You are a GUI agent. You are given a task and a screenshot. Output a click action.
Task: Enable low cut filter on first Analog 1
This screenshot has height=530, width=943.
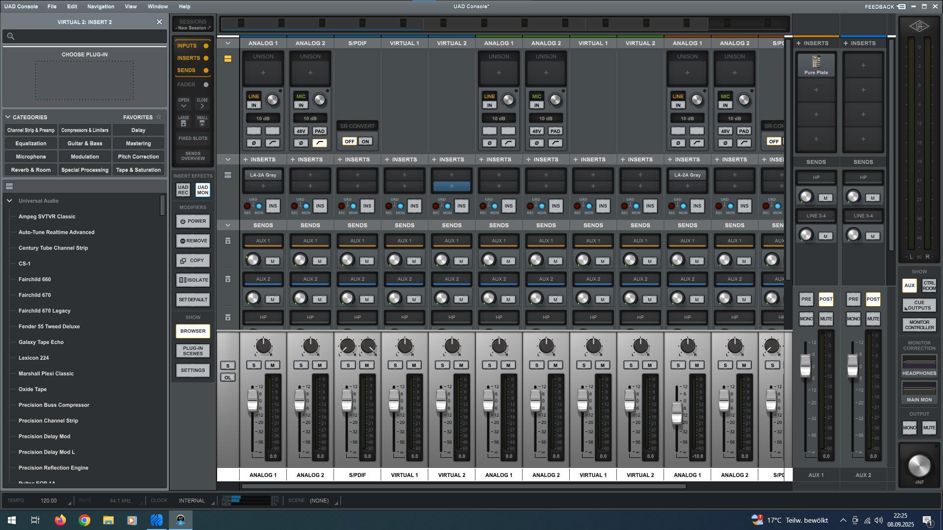coord(272,143)
